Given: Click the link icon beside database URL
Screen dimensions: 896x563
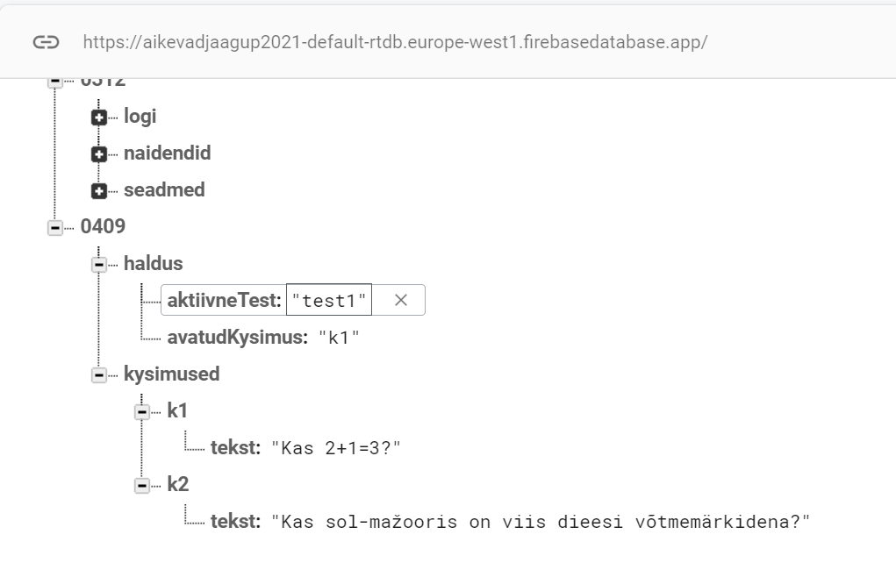Looking at the screenshot, I should [x=46, y=42].
